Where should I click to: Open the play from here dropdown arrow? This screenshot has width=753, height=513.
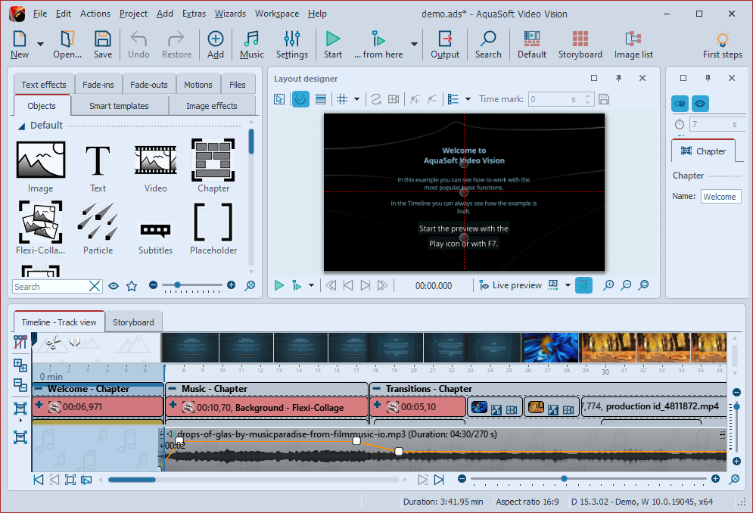pyautogui.click(x=414, y=44)
